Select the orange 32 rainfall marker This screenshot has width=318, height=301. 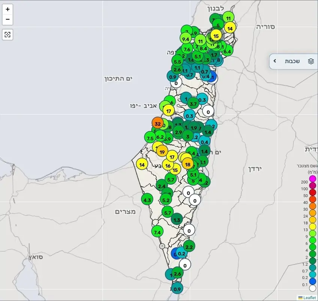coord(158,123)
